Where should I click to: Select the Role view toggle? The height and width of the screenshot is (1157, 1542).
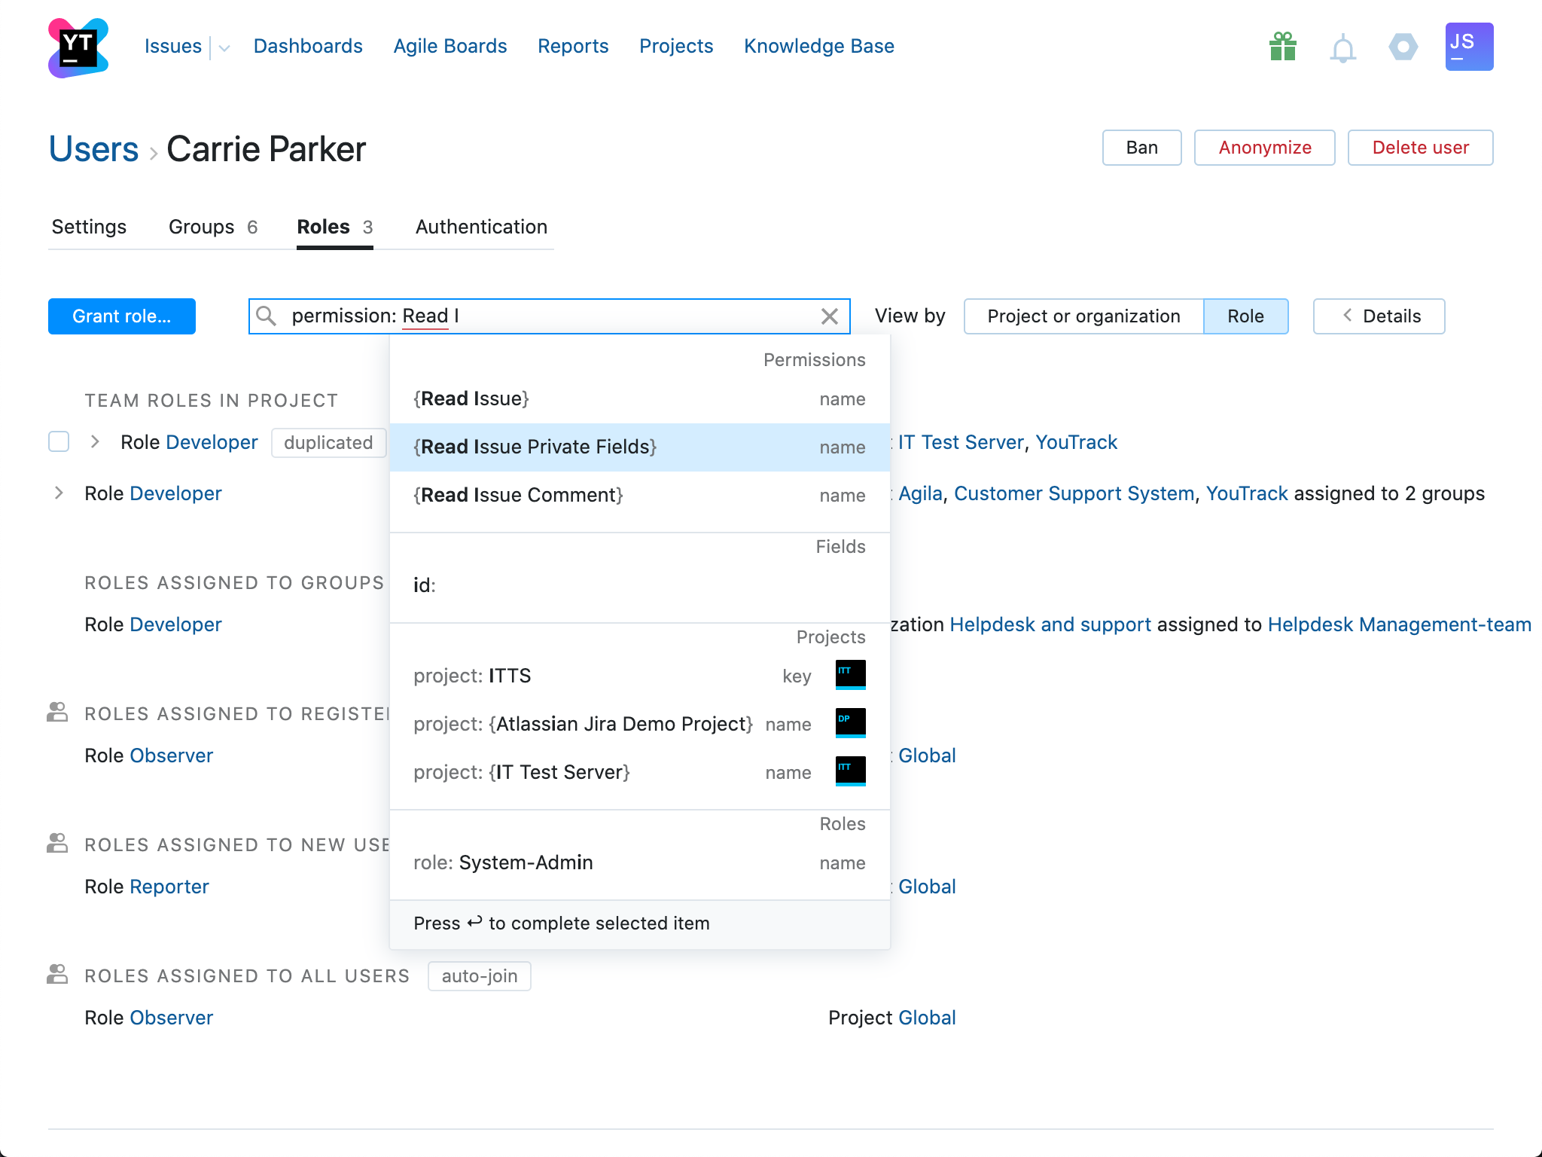pos(1245,316)
